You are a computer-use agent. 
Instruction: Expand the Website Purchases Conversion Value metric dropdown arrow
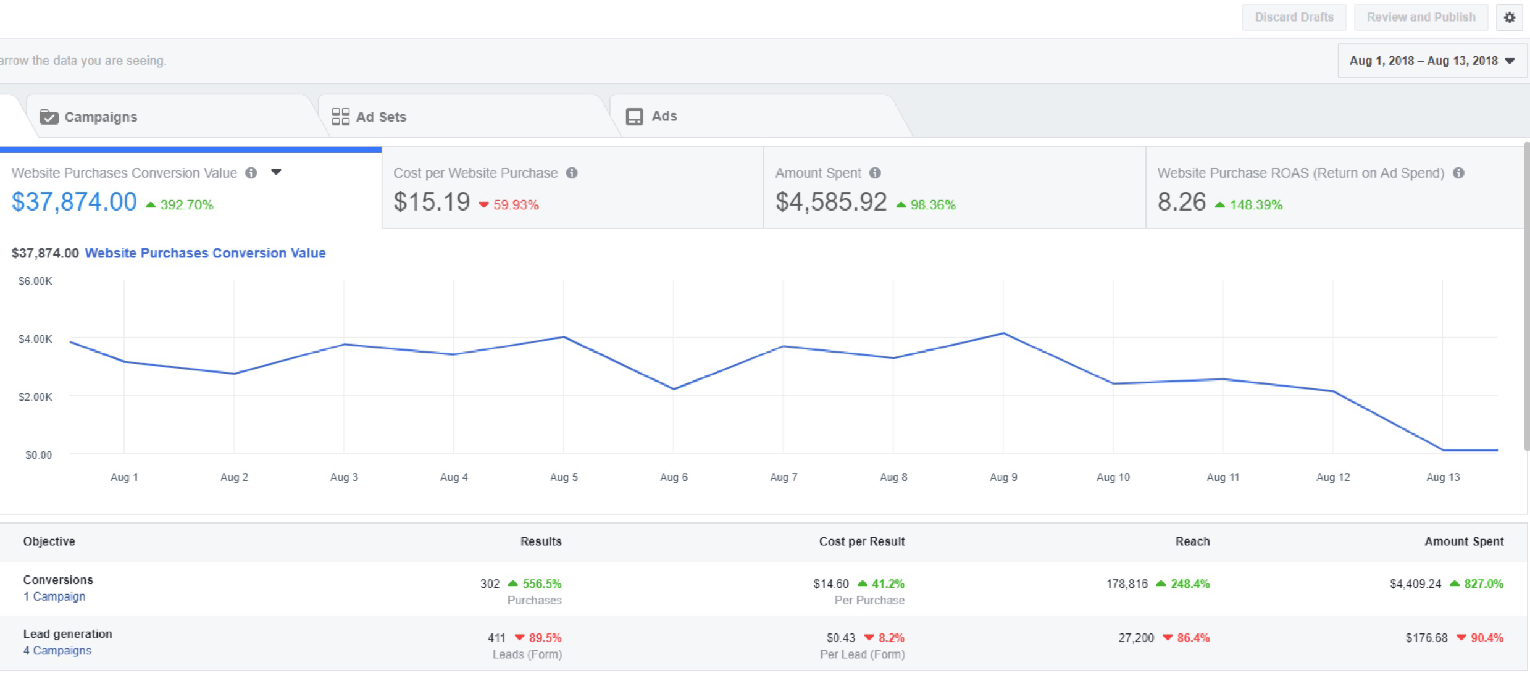276,172
